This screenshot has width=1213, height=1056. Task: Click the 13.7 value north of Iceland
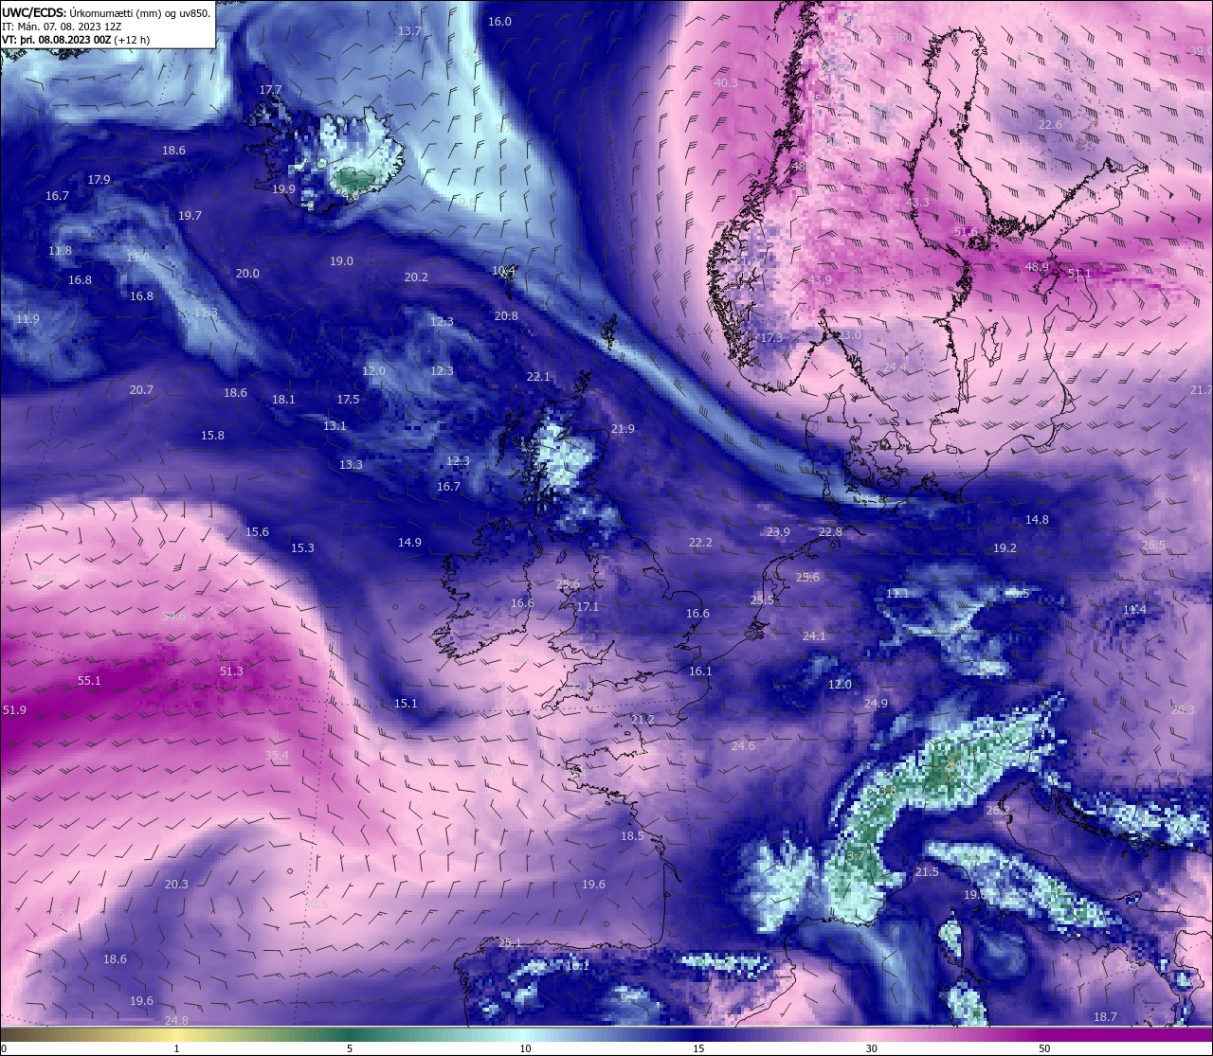(409, 31)
